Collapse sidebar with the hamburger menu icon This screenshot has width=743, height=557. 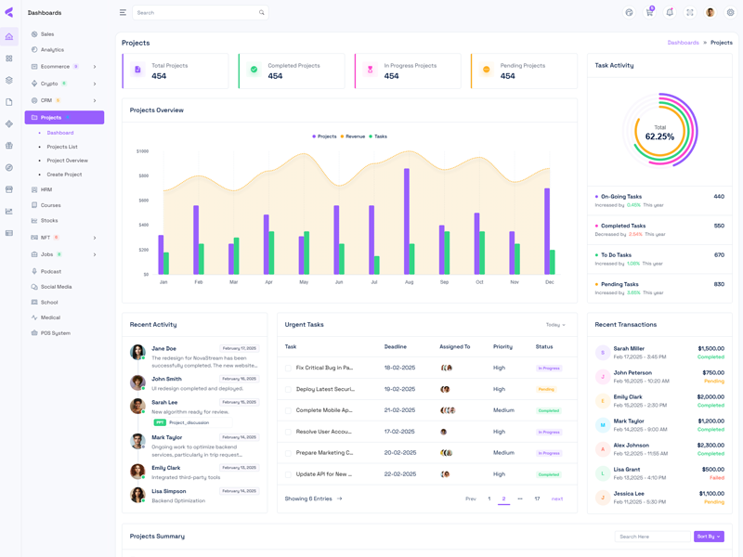(x=123, y=13)
